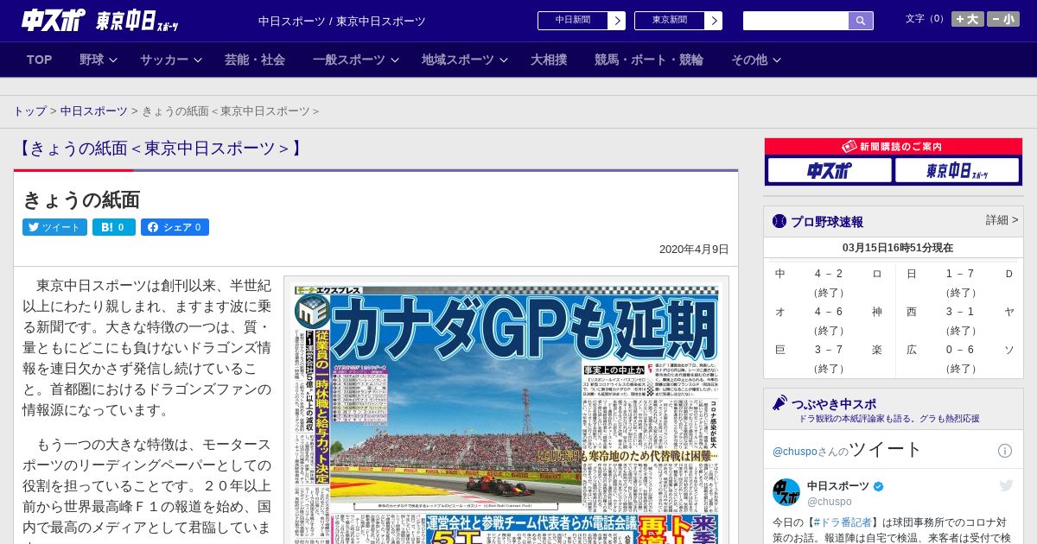Click the 中日スポーツ tweet avatar
The width and height of the screenshot is (1037, 544).
coord(786,492)
